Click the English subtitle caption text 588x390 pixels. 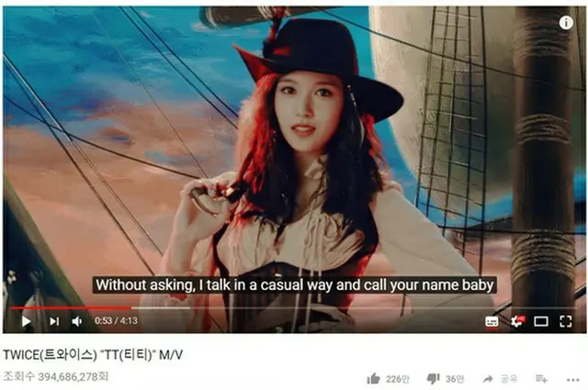click(x=295, y=284)
